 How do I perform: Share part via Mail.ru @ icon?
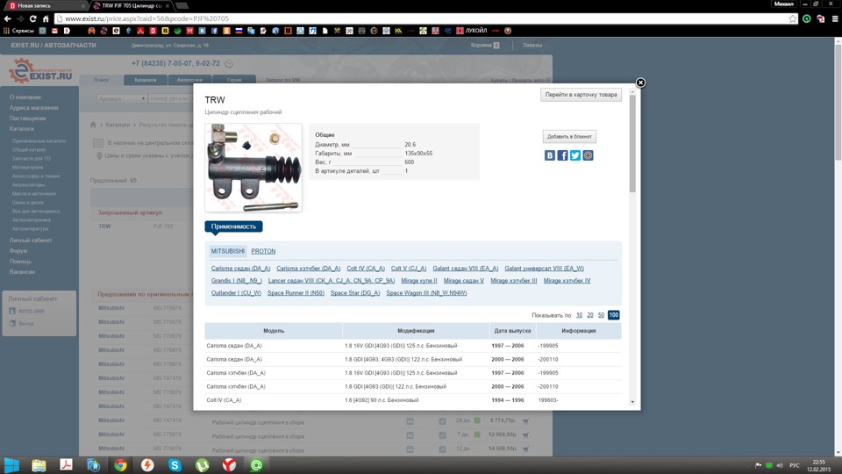pos(588,155)
